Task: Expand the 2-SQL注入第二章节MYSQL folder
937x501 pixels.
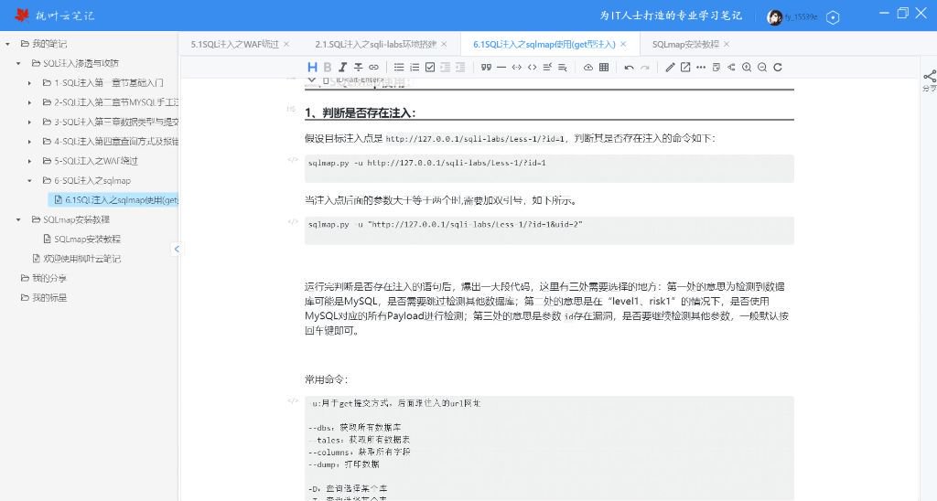Action: pos(29,102)
